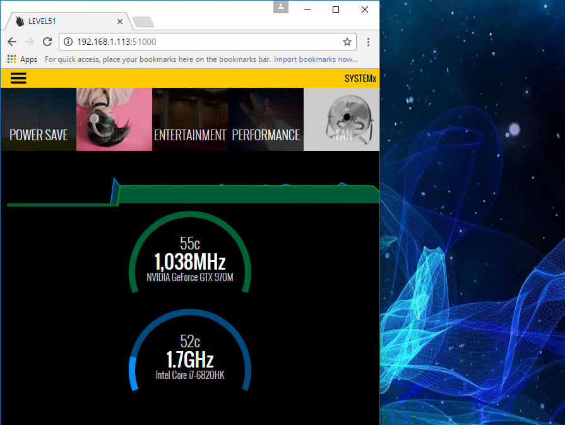Reload the current page

(x=47, y=42)
